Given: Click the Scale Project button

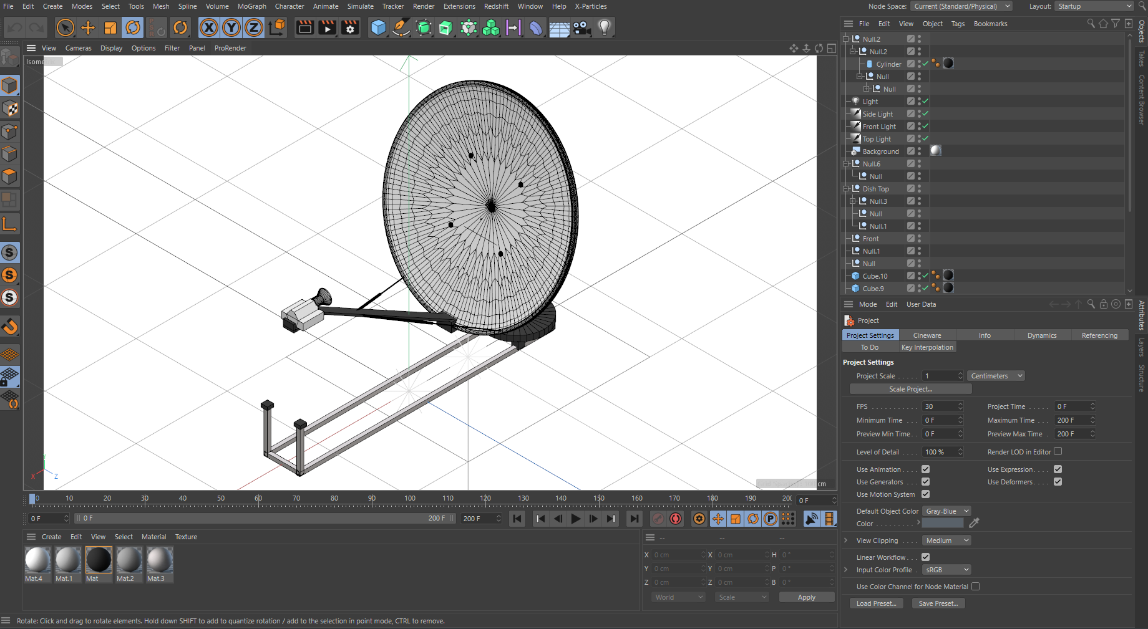Looking at the screenshot, I should tap(910, 389).
